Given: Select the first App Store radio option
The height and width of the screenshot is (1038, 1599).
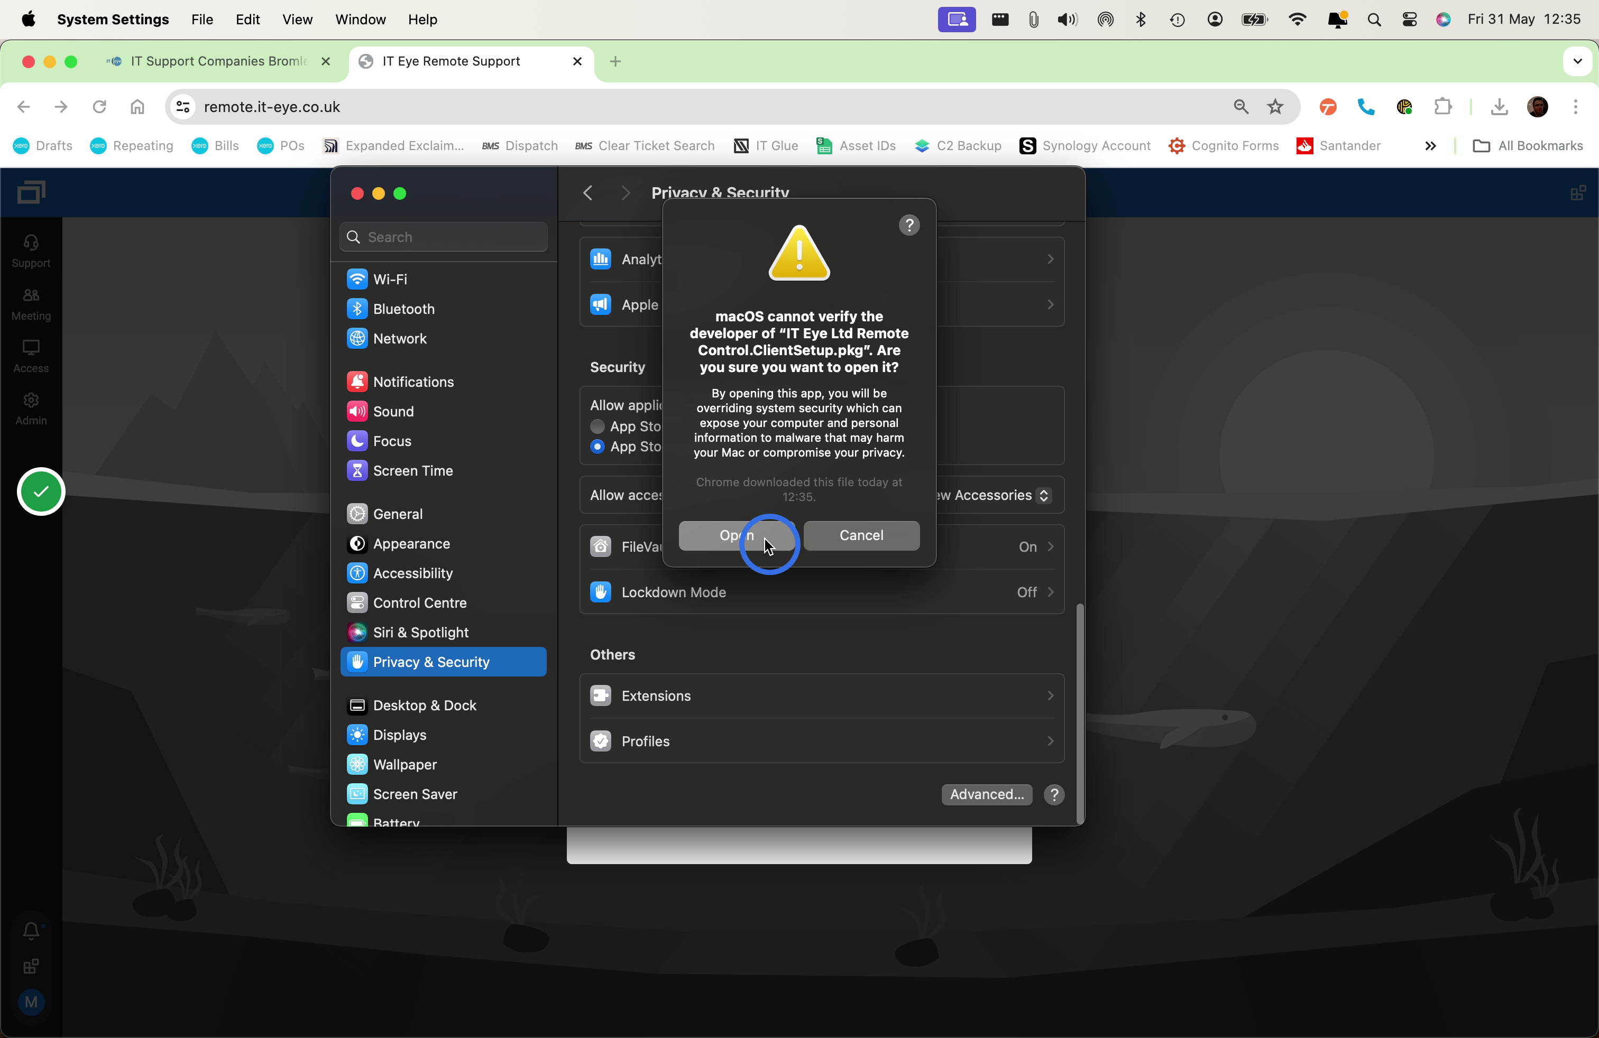Looking at the screenshot, I should (598, 427).
